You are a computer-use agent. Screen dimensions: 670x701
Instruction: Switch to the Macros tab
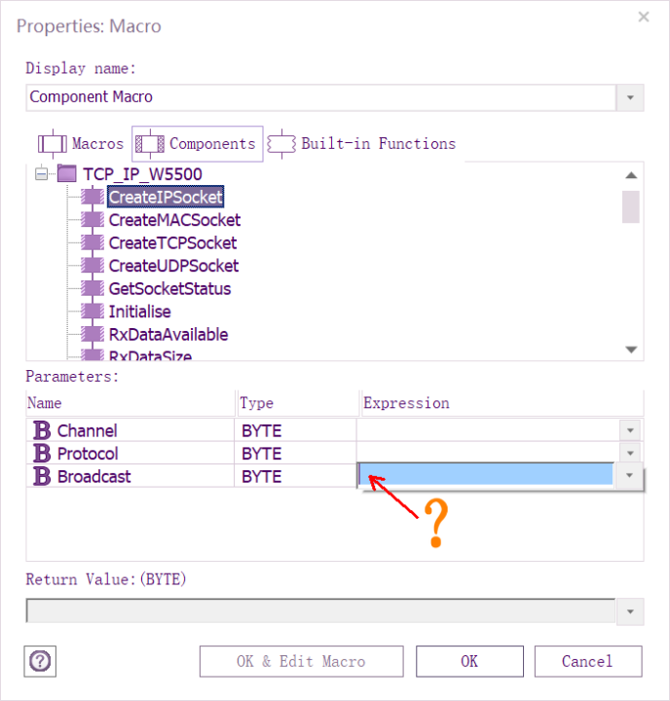[82, 144]
